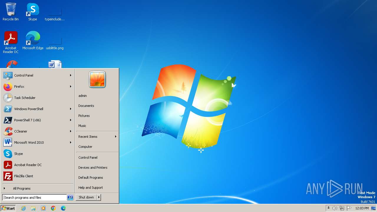Click the Acrobat Reader DC icon in Start menu

pos(8,165)
